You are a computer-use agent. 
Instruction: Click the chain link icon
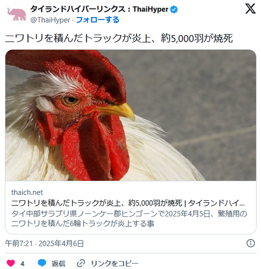tap(81, 263)
